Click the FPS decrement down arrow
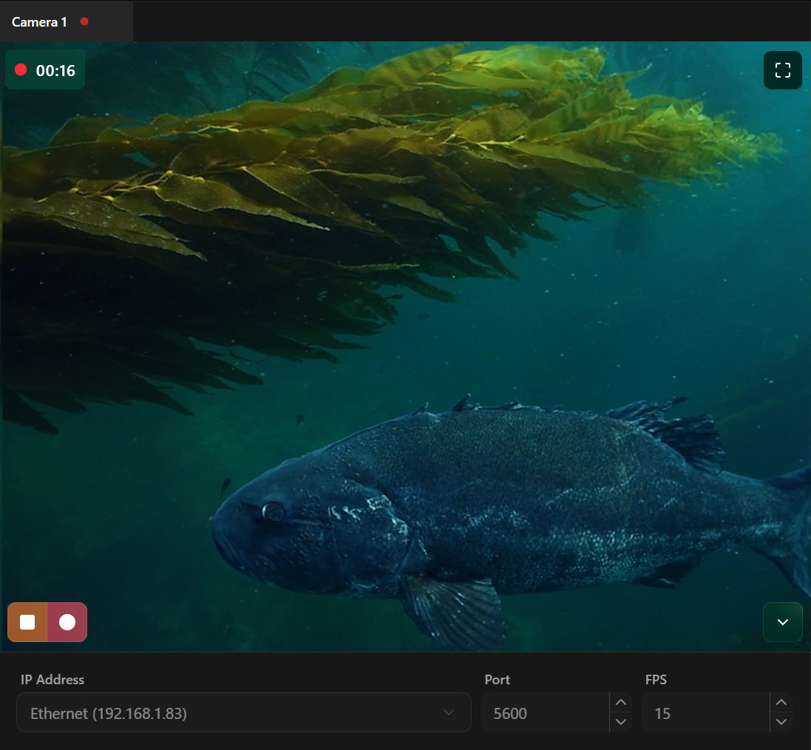 pos(781,723)
